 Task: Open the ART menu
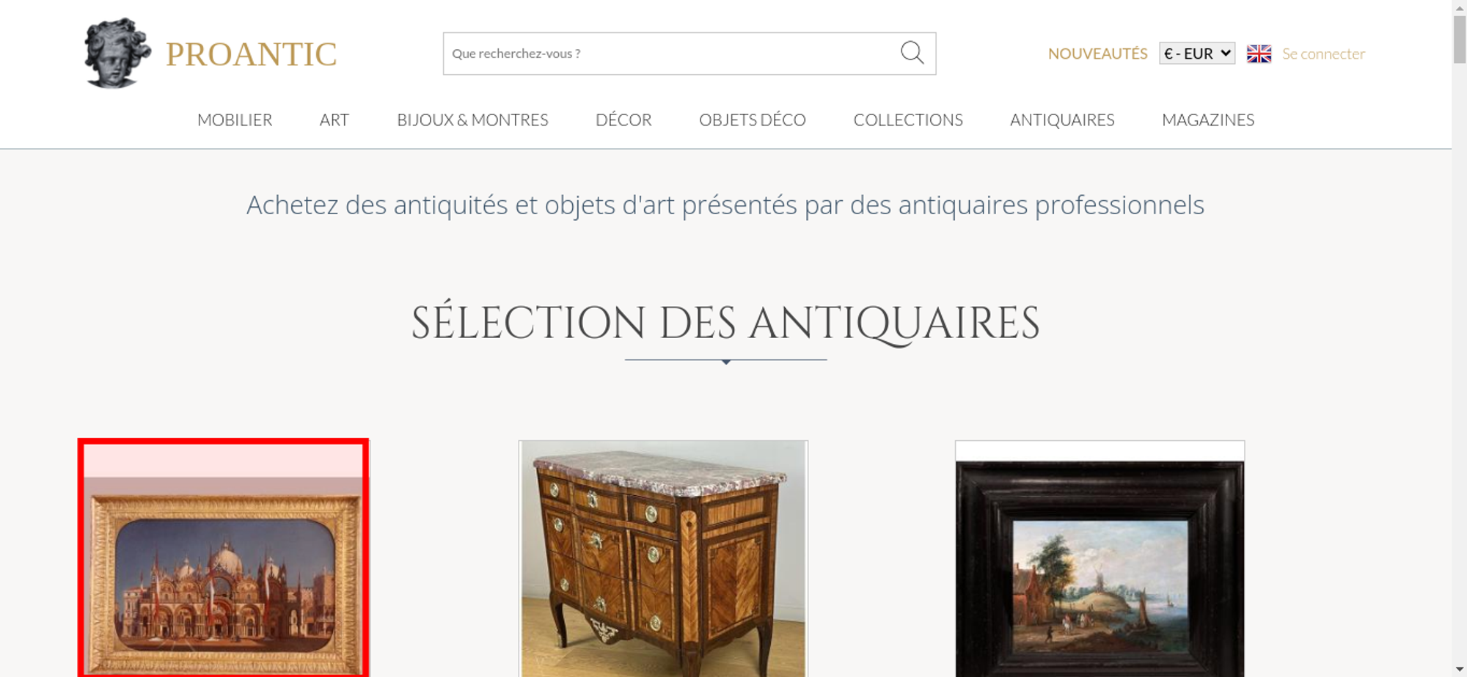pyautogui.click(x=334, y=120)
